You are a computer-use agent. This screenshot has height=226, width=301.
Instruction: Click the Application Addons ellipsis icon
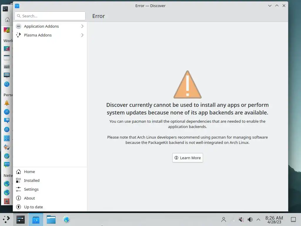coord(19,26)
